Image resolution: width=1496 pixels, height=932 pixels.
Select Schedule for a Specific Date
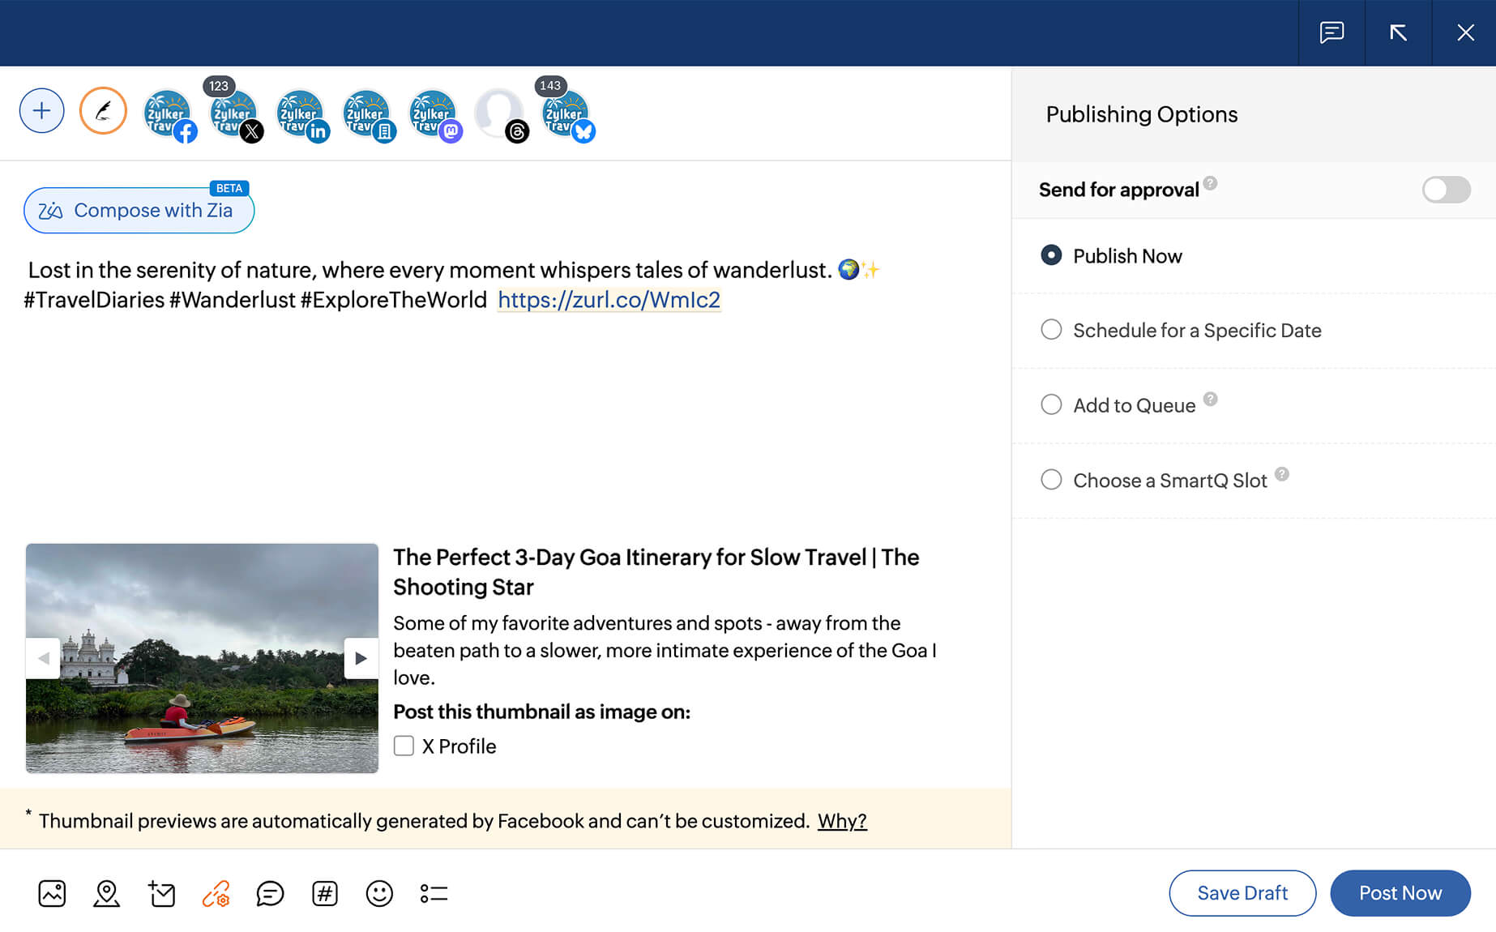(1050, 330)
